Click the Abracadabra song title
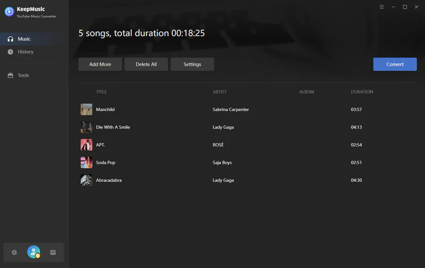425x268 pixels. (109, 180)
